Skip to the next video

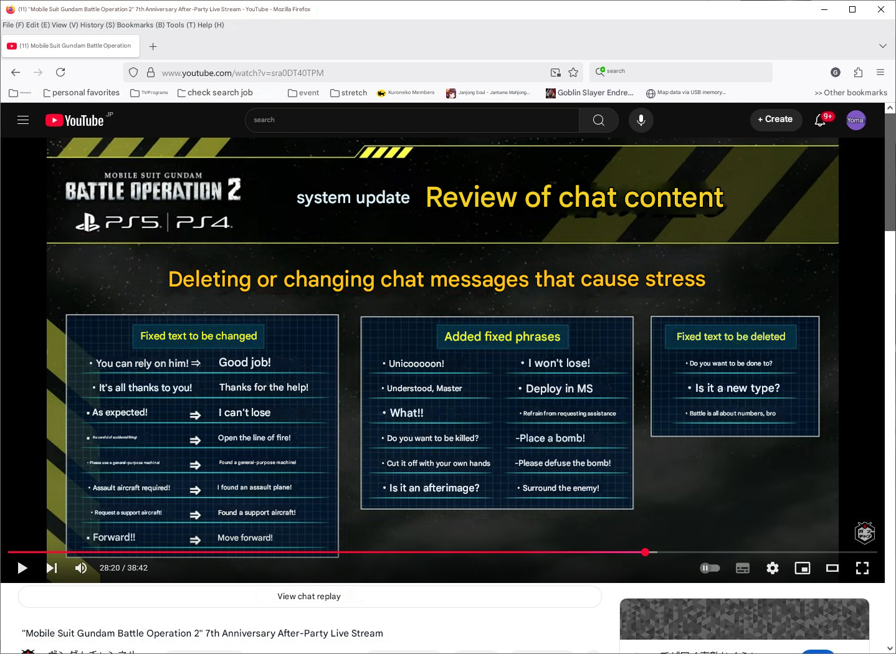(x=52, y=568)
